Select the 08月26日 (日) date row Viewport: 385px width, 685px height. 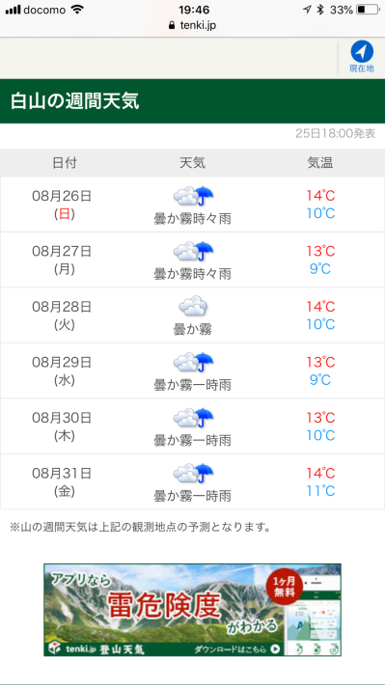coord(192,205)
